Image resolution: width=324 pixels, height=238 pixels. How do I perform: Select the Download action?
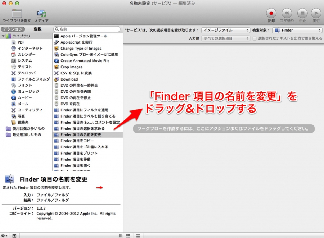click(x=87, y=79)
